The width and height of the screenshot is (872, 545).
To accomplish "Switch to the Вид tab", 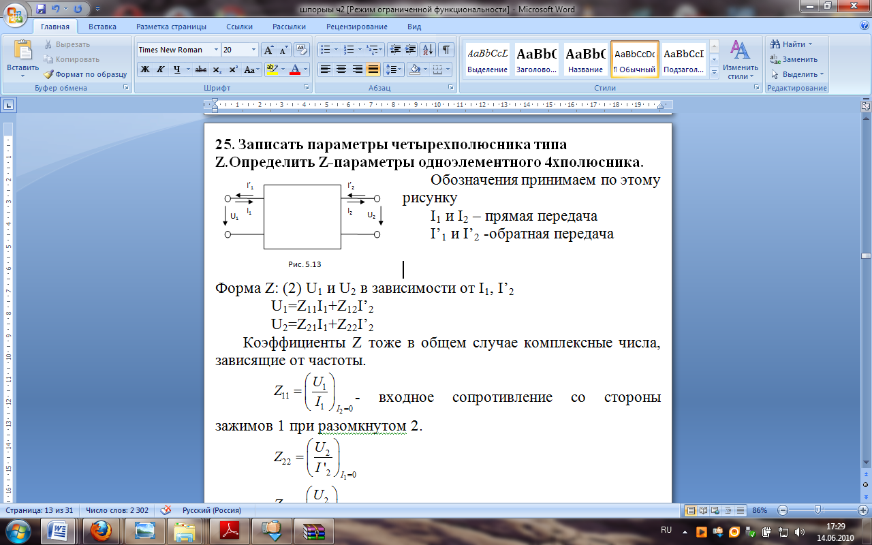I will [414, 27].
